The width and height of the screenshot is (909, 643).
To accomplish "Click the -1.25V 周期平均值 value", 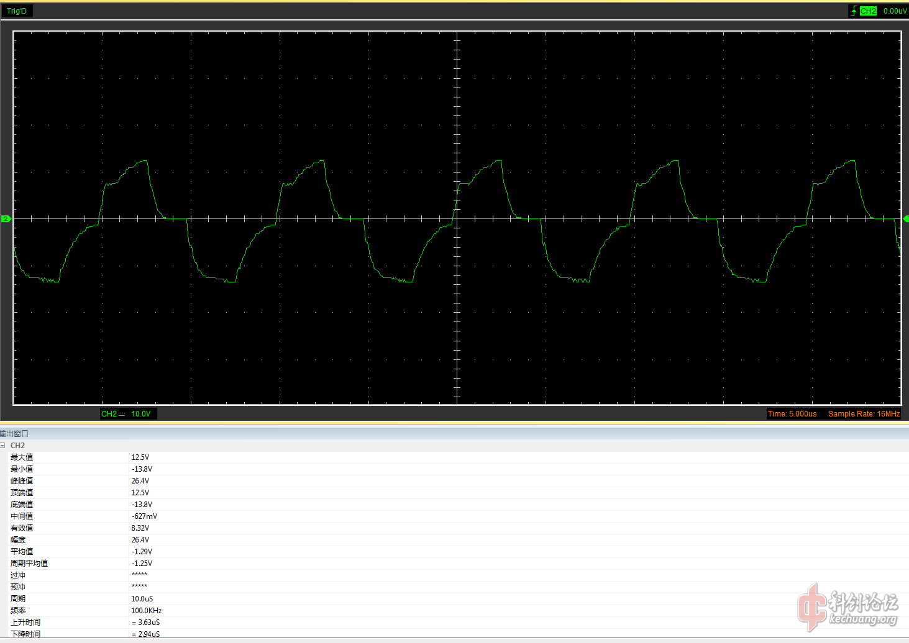I will tap(142, 564).
